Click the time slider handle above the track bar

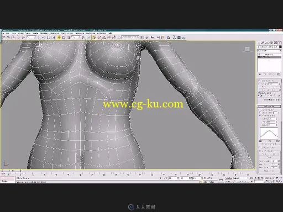point(11,171)
